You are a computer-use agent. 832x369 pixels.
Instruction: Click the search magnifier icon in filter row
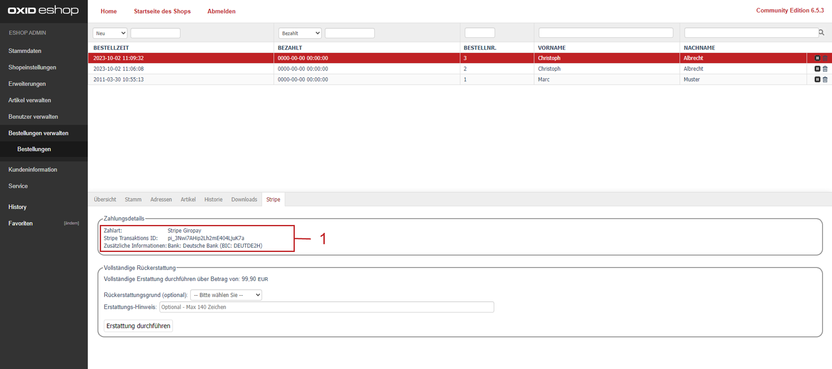point(822,32)
